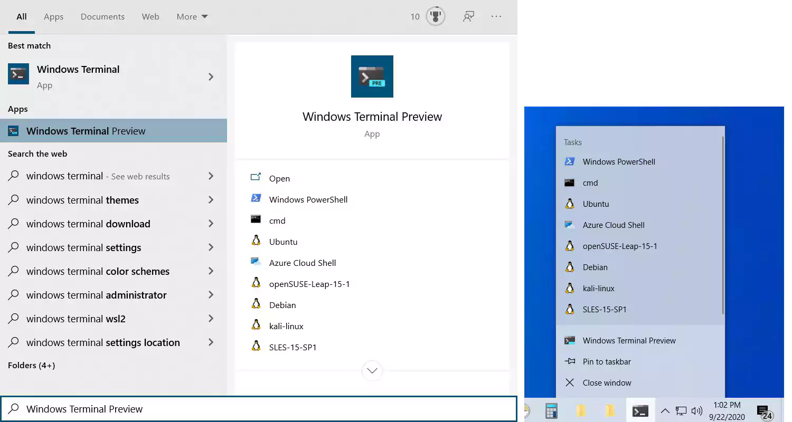Expand Windows Terminal best match arrow
792x422 pixels.
click(211, 76)
